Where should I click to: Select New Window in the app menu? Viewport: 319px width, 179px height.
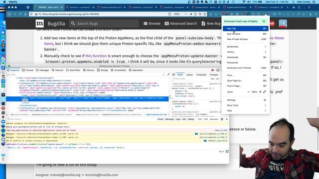coord(246,34)
